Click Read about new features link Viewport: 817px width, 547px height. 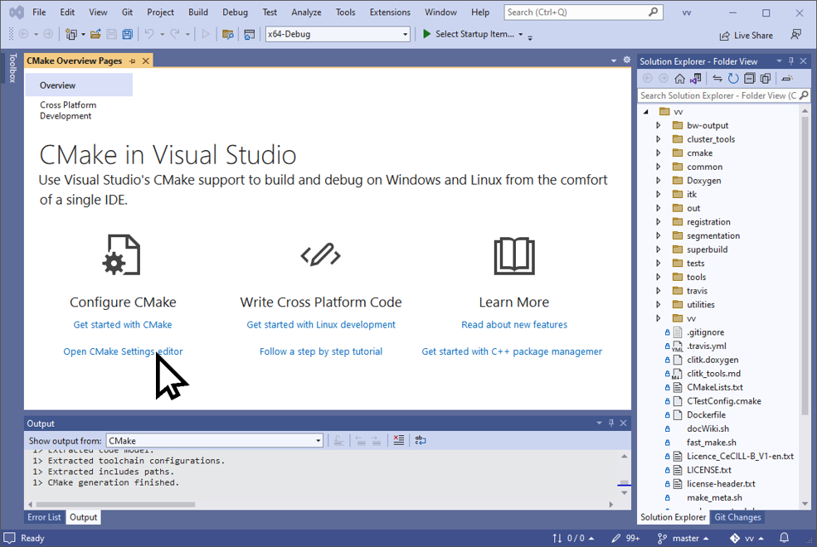coord(514,324)
